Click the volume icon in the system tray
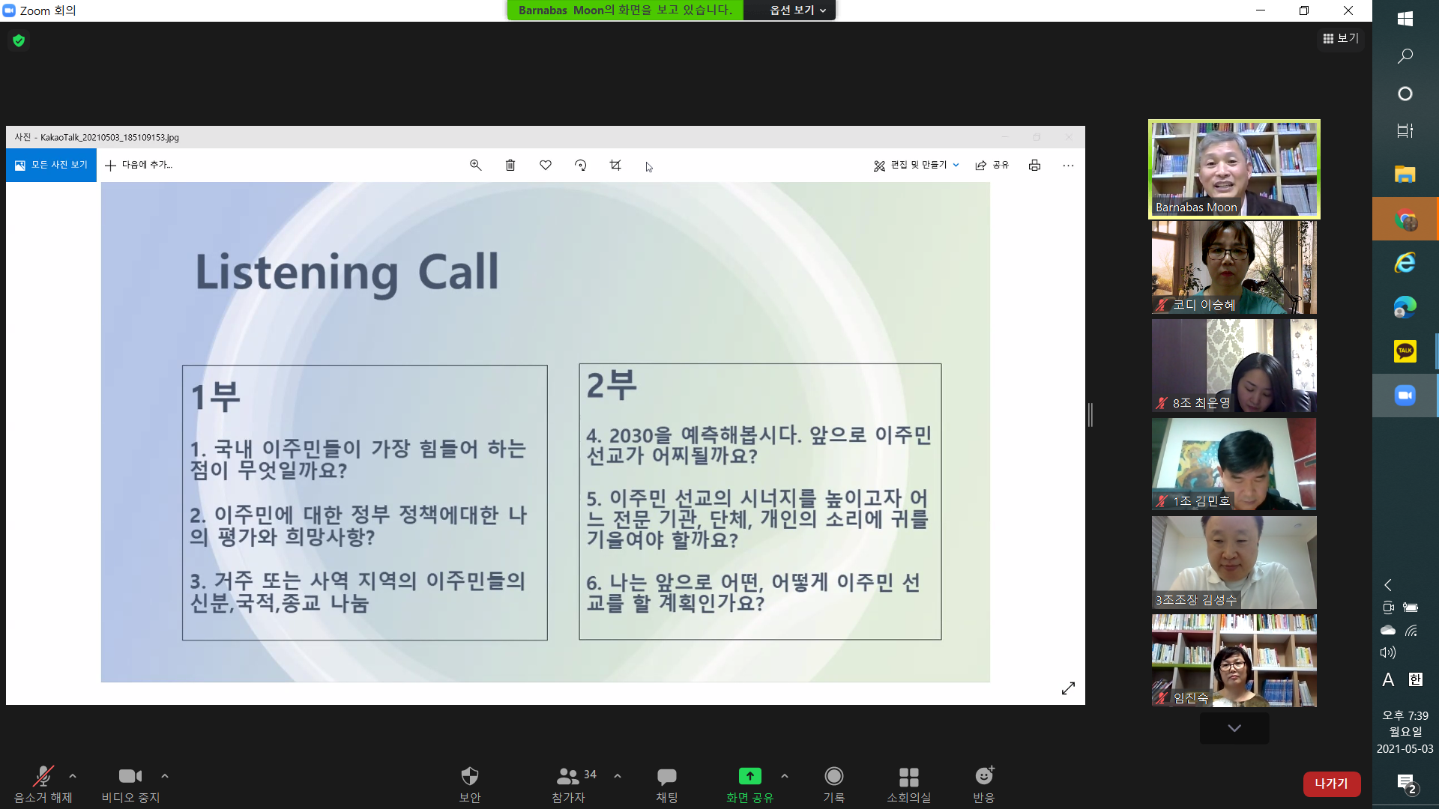Viewport: 1439px width, 809px height. click(x=1387, y=652)
